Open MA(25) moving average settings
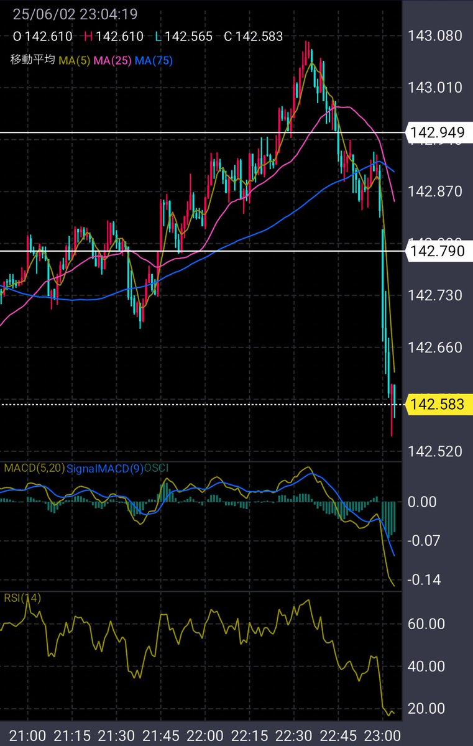Viewport: 473px width, 746px height. [x=112, y=60]
